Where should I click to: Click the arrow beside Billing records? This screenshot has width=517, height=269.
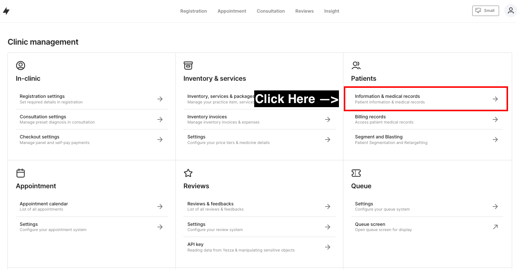(x=495, y=119)
